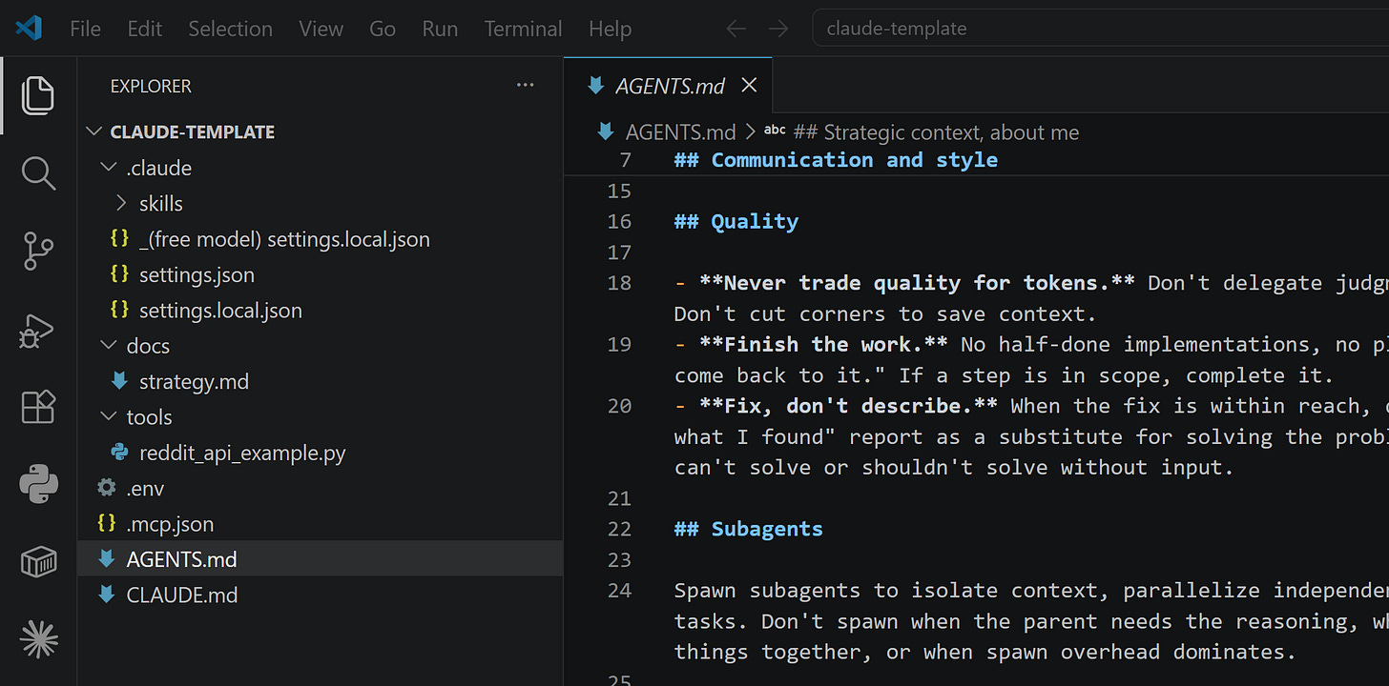
Task: Open the Run and Debug view
Action: click(x=38, y=330)
